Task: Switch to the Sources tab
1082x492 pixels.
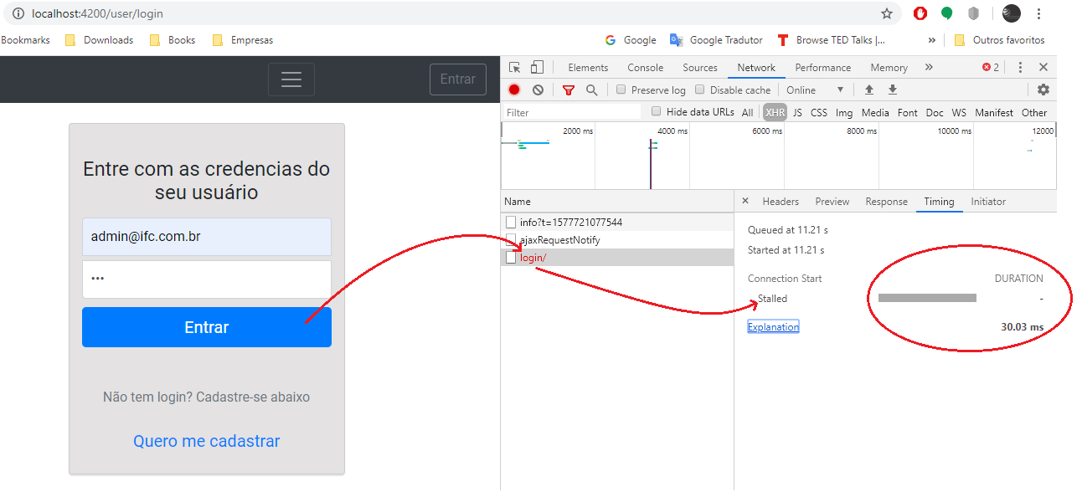Action: [700, 68]
